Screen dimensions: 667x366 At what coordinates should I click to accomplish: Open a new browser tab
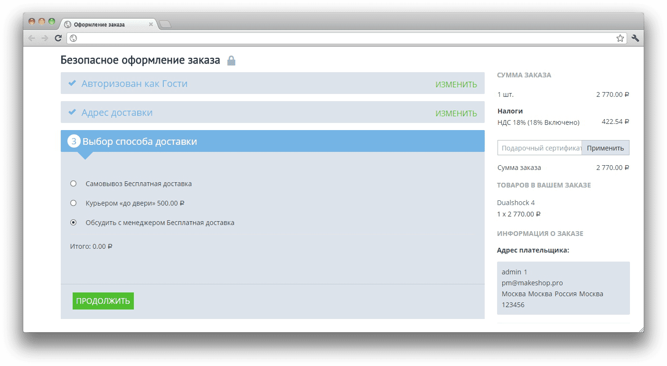point(165,24)
